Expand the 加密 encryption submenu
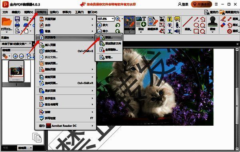 66,112
